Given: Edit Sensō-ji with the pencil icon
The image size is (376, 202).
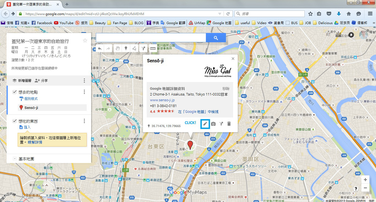Looking at the screenshot, I should pos(205,124).
